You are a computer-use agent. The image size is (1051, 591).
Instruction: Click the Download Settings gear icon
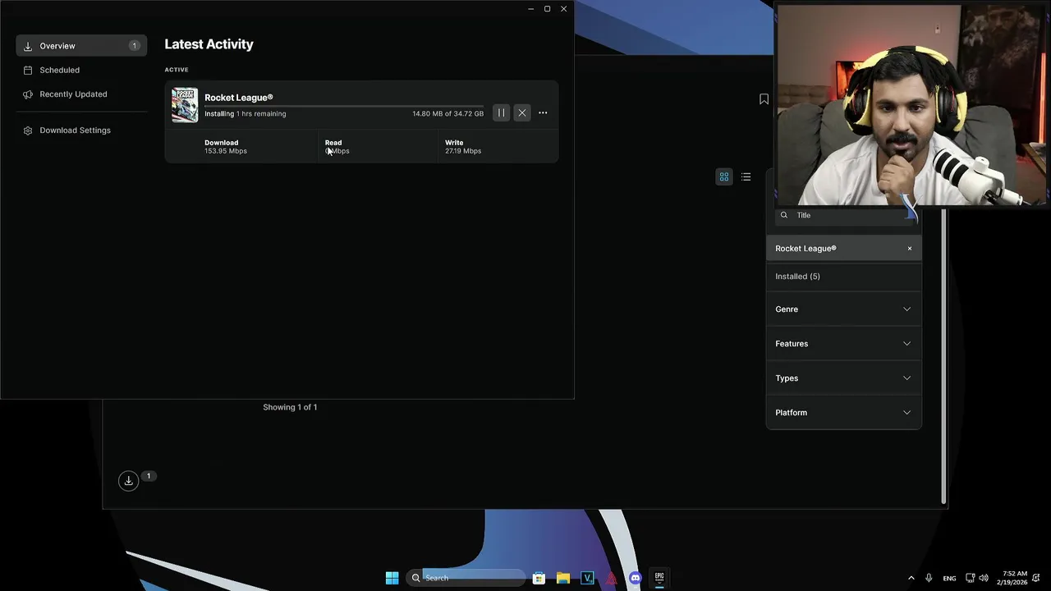pos(28,131)
